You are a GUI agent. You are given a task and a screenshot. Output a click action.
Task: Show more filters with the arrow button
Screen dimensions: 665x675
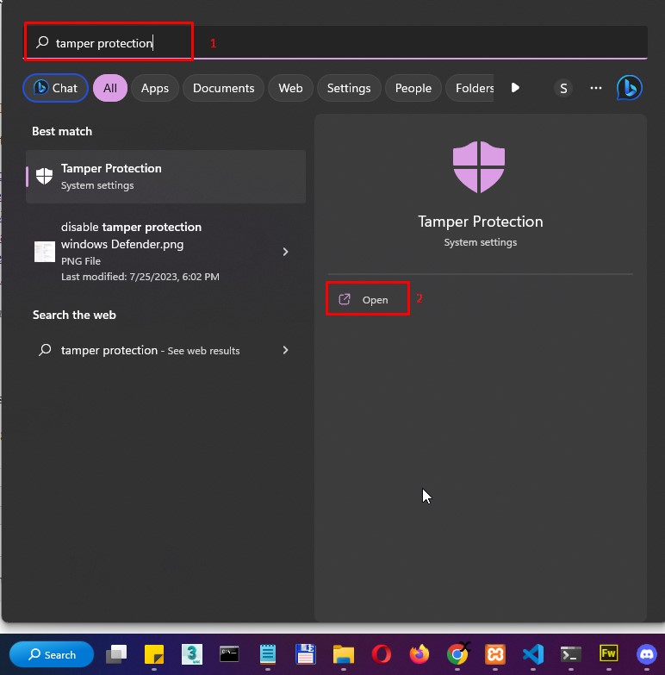click(x=515, y=88)
